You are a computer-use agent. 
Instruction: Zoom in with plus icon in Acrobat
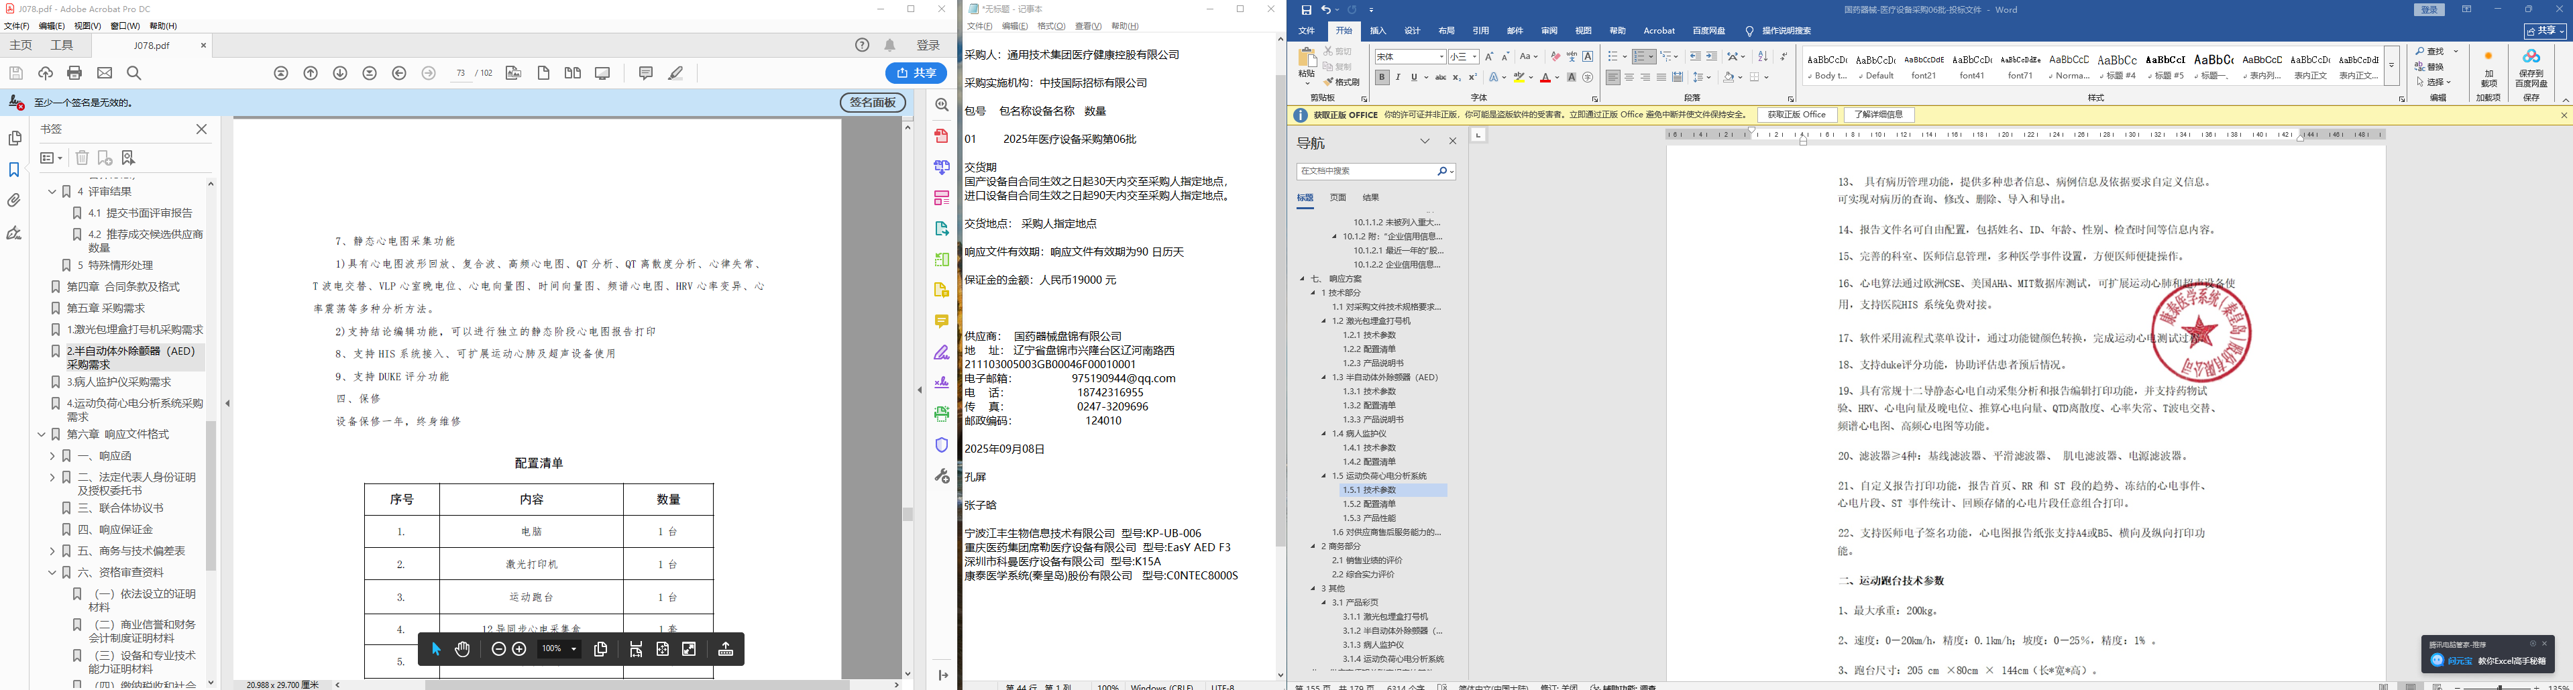coord(519,649)
